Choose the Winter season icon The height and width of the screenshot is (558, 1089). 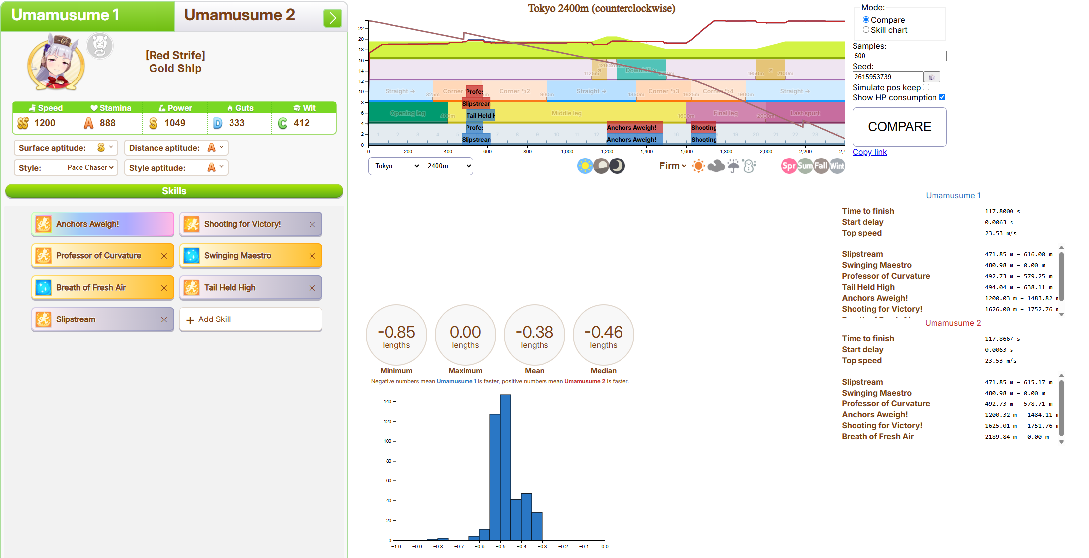click(x=837, y=166)
